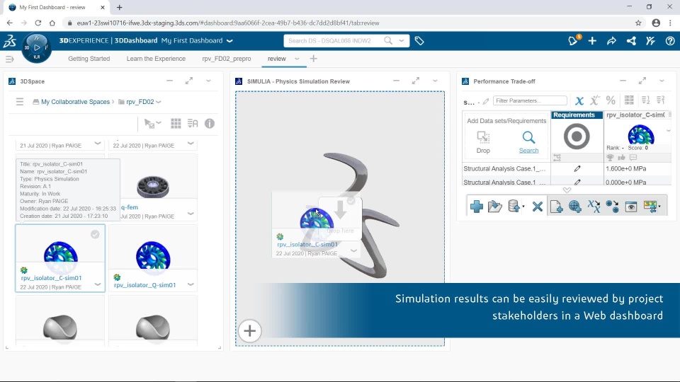Select the q-fem mesh wheel thumbnail

(153, 187)
